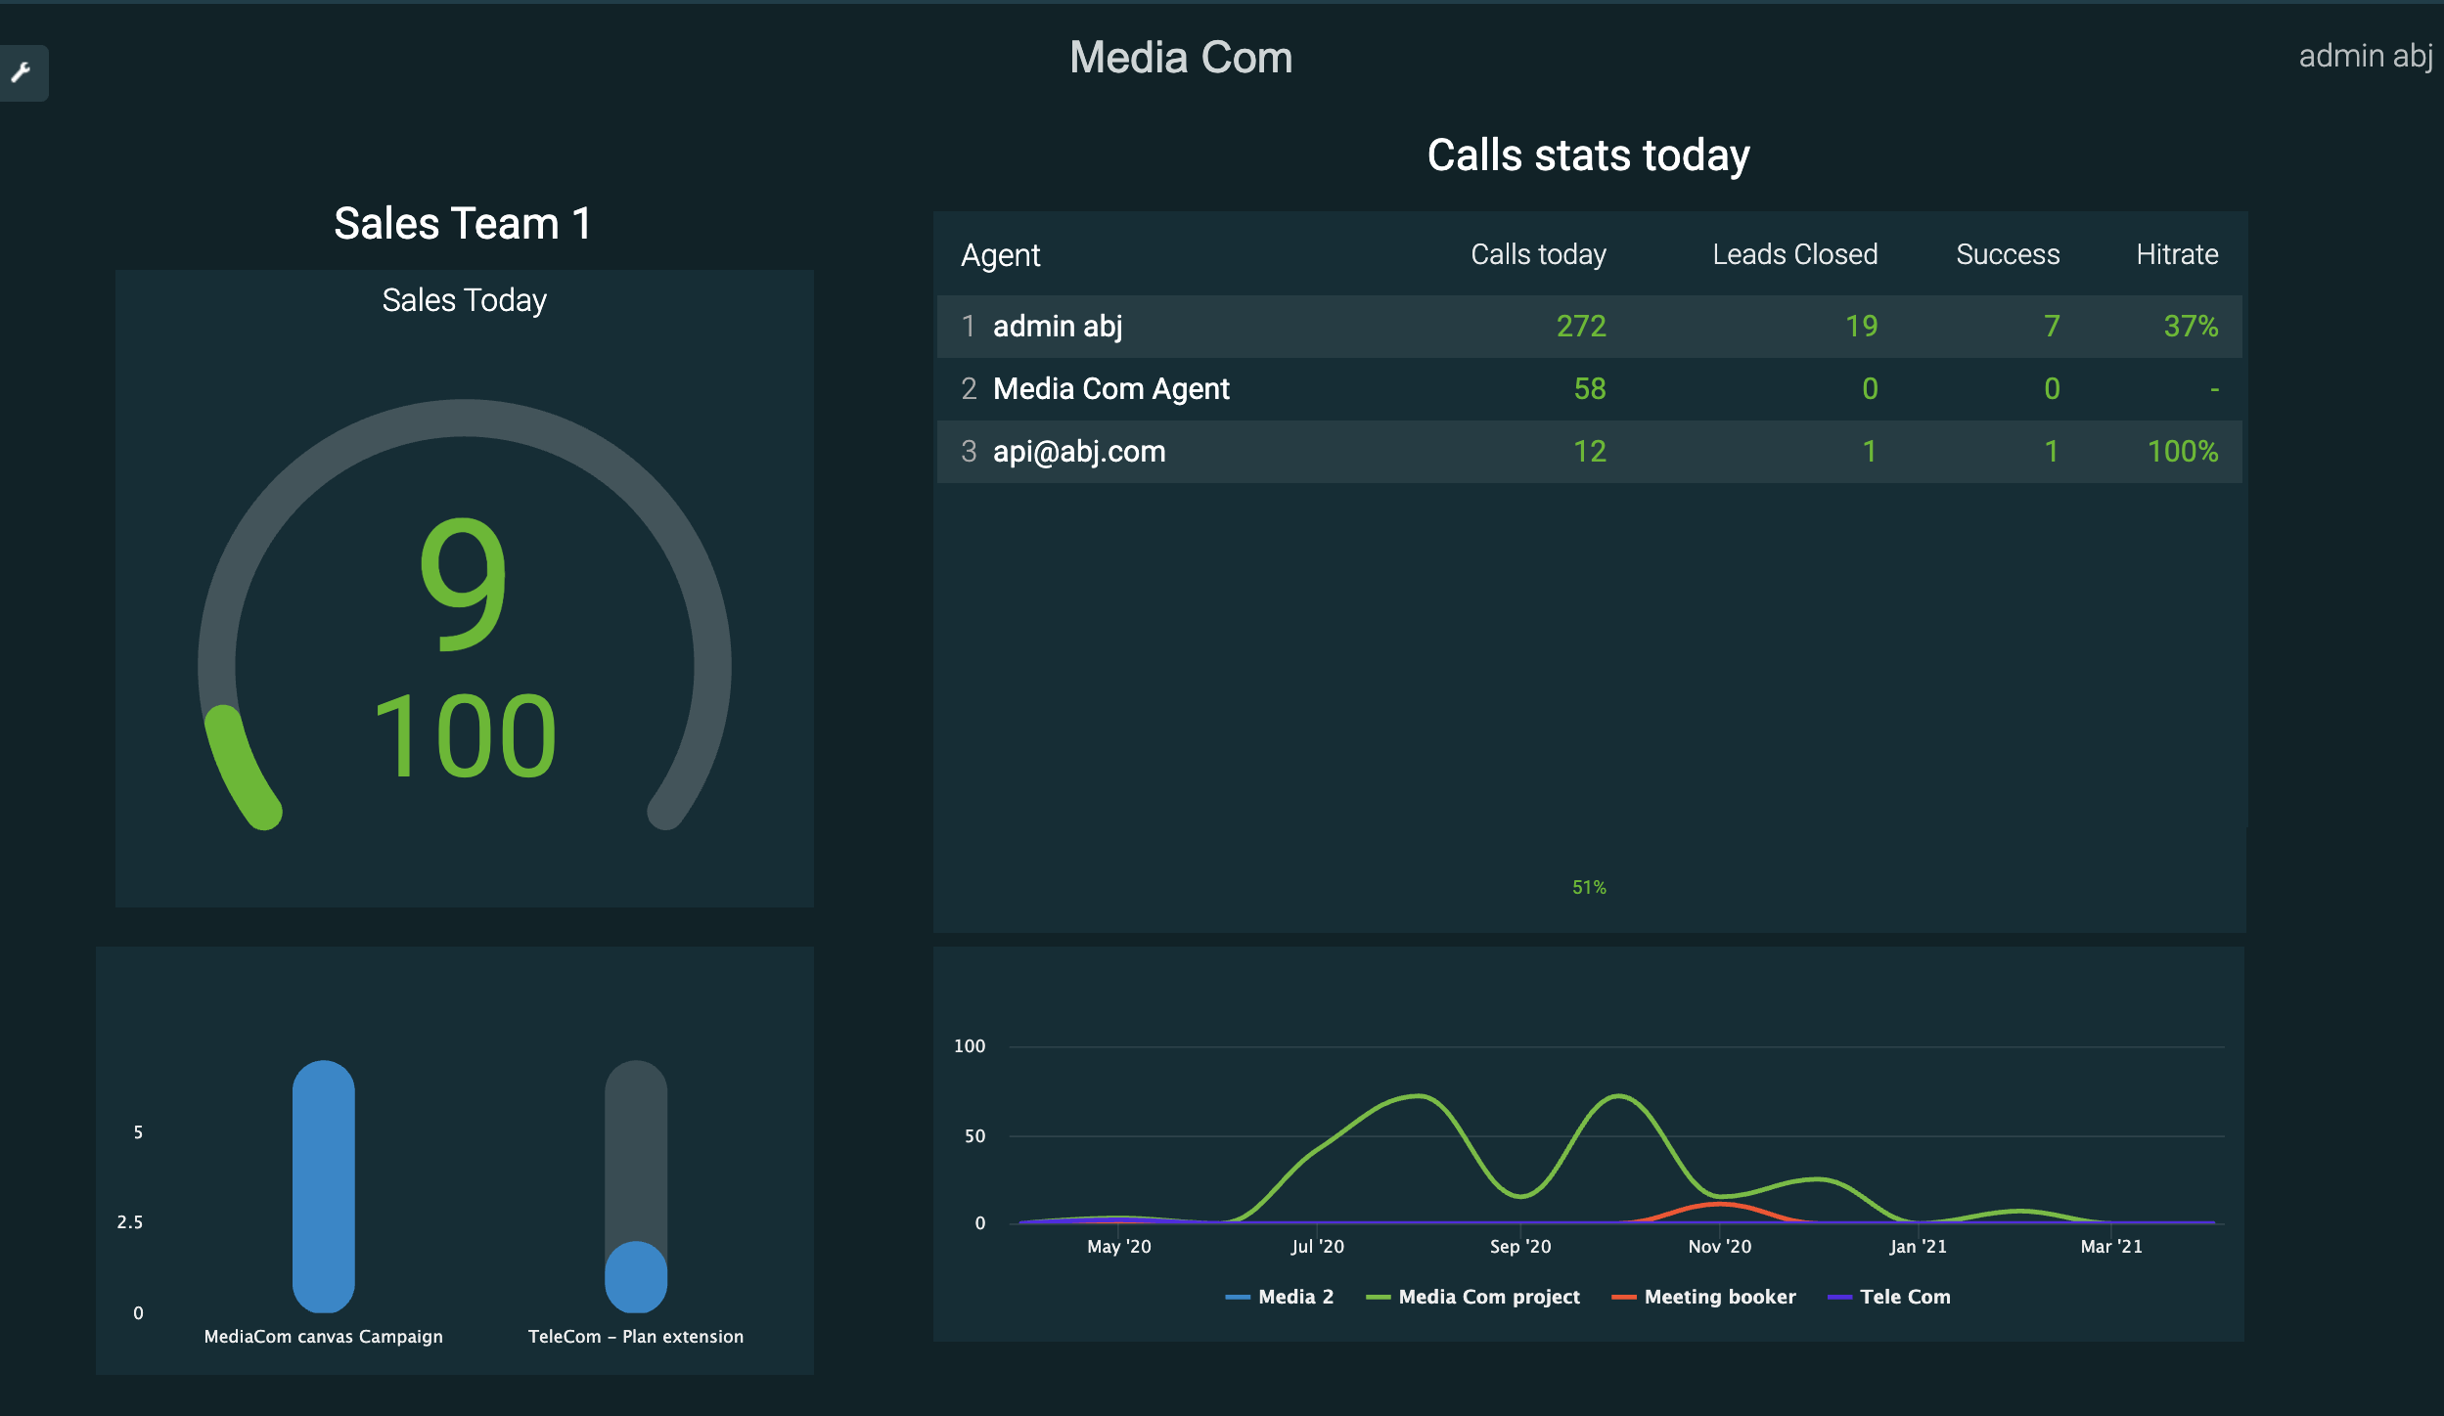
Task: Toggle the Media Com project legend series
Action: pyautogui.click(x=1487, y=1297)
